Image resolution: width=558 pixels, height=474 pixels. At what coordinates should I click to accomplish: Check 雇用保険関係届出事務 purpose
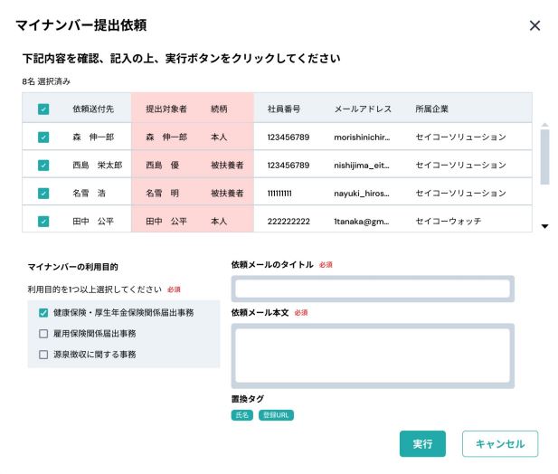(x=43, y=334)
